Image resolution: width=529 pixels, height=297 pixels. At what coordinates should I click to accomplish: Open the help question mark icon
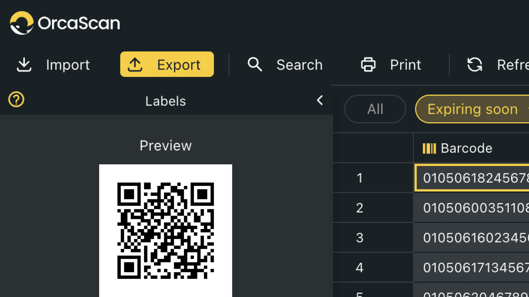pos(16,99)
